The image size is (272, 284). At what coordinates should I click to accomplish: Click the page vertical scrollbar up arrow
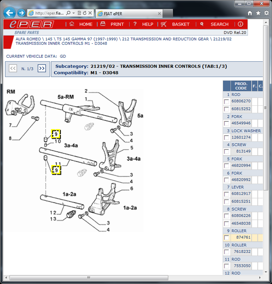[266, 22]
